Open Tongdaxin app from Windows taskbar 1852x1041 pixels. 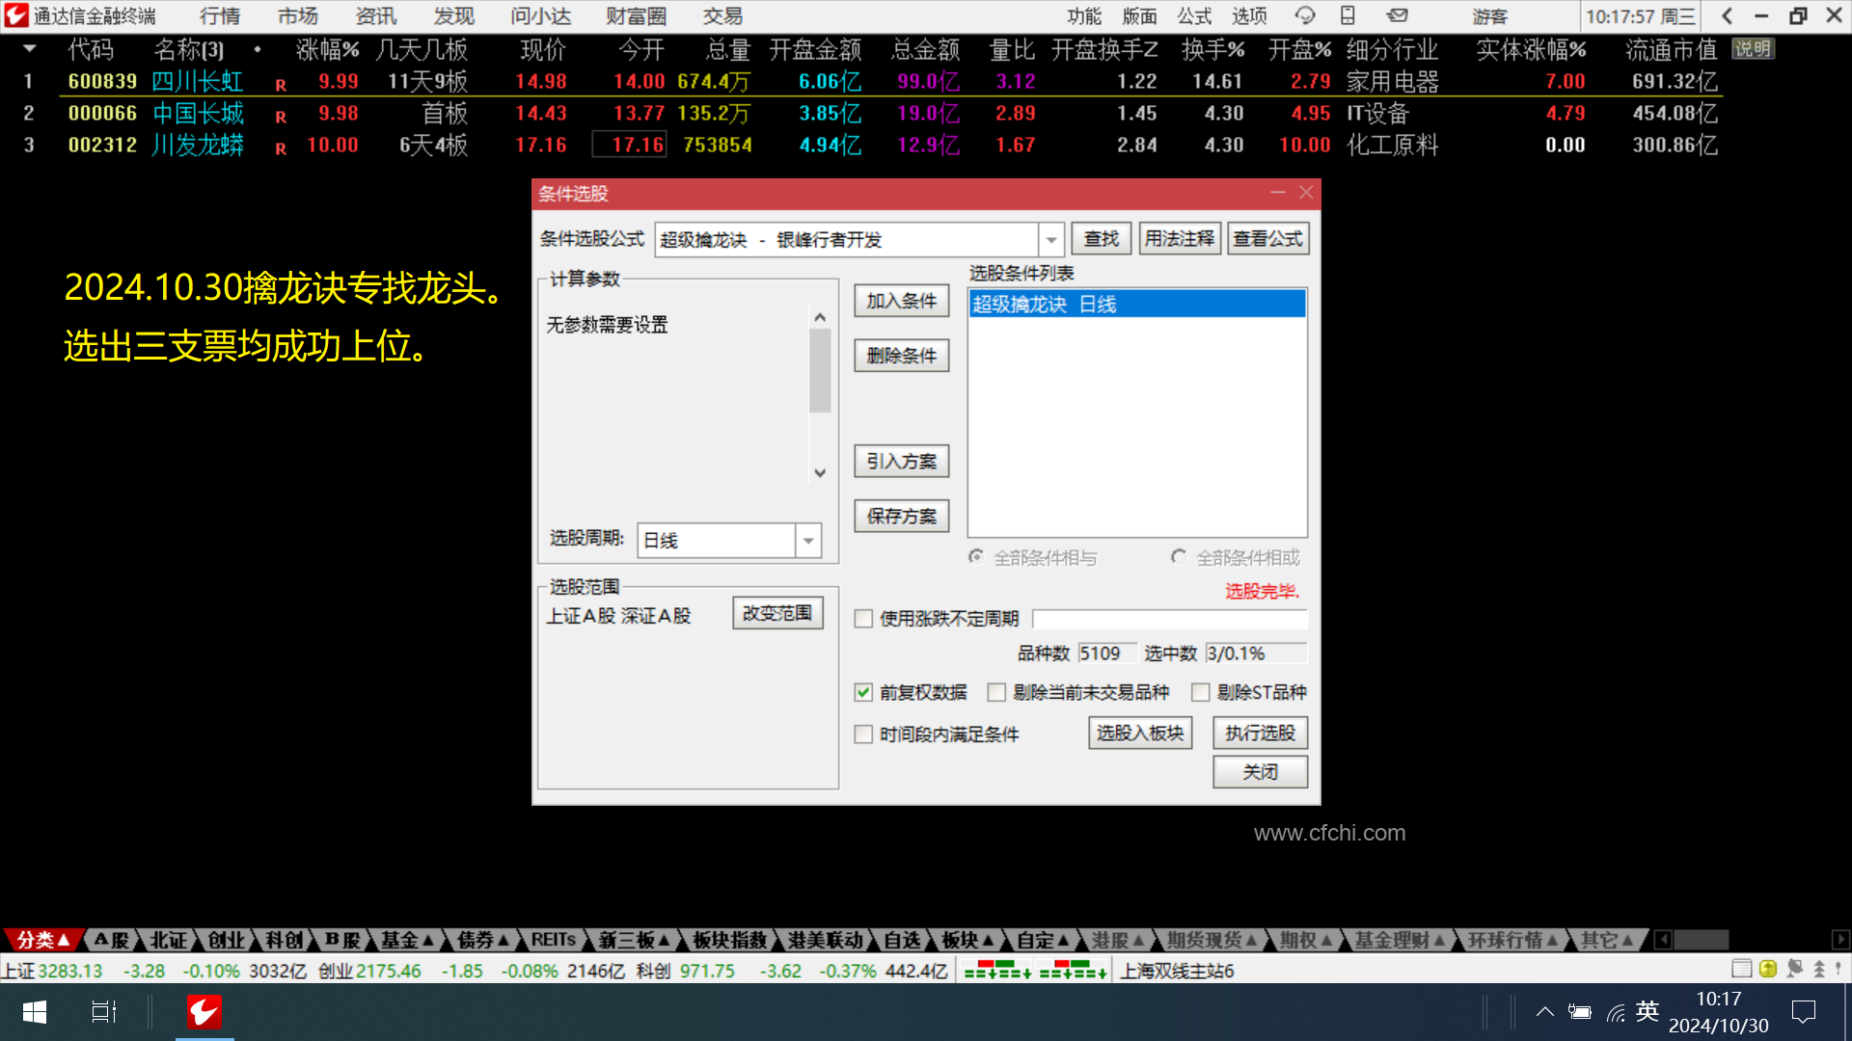tap(204, 1012)
